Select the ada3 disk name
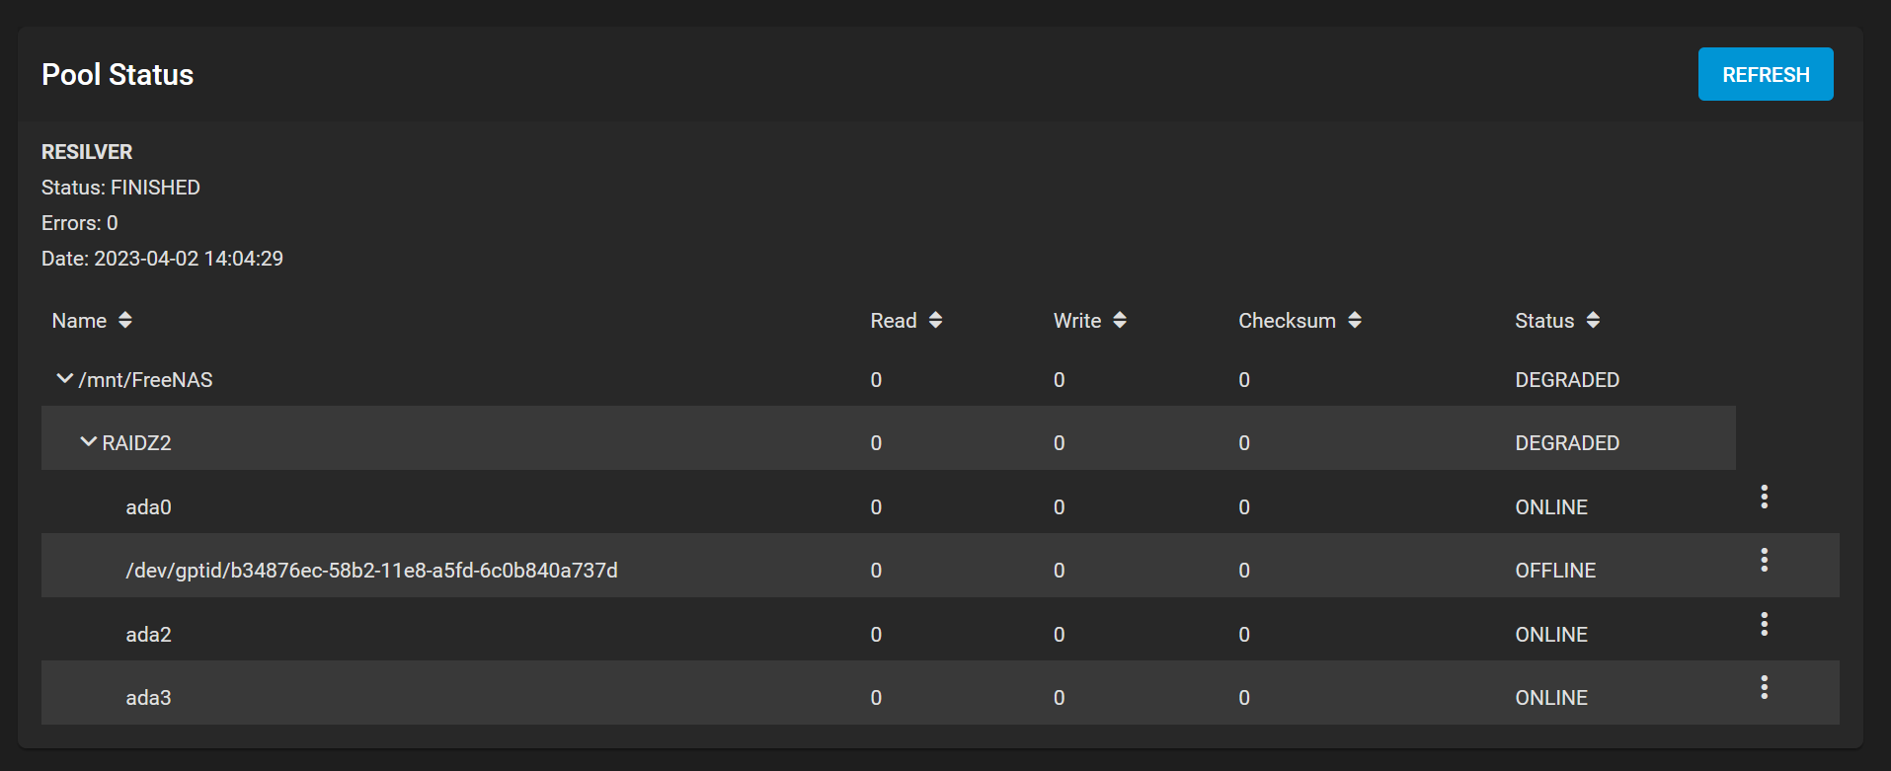 [x=148, y=698]
